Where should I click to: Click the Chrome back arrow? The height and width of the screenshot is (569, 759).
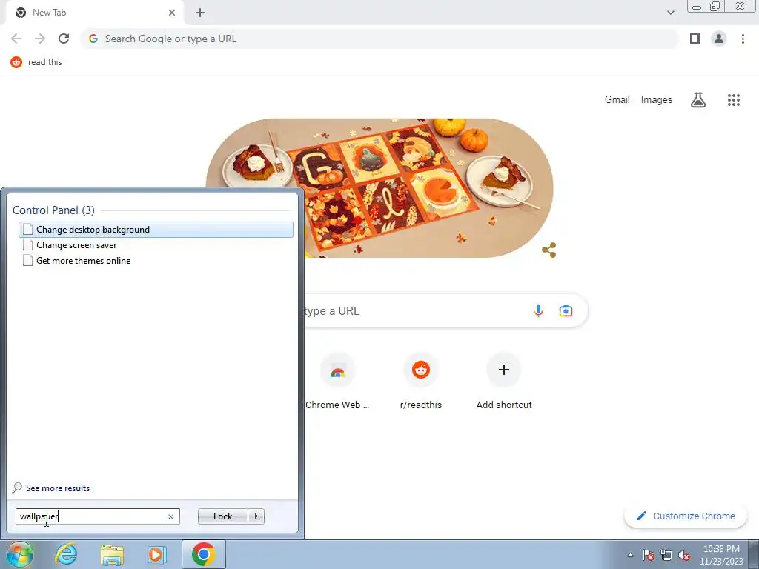16,39
